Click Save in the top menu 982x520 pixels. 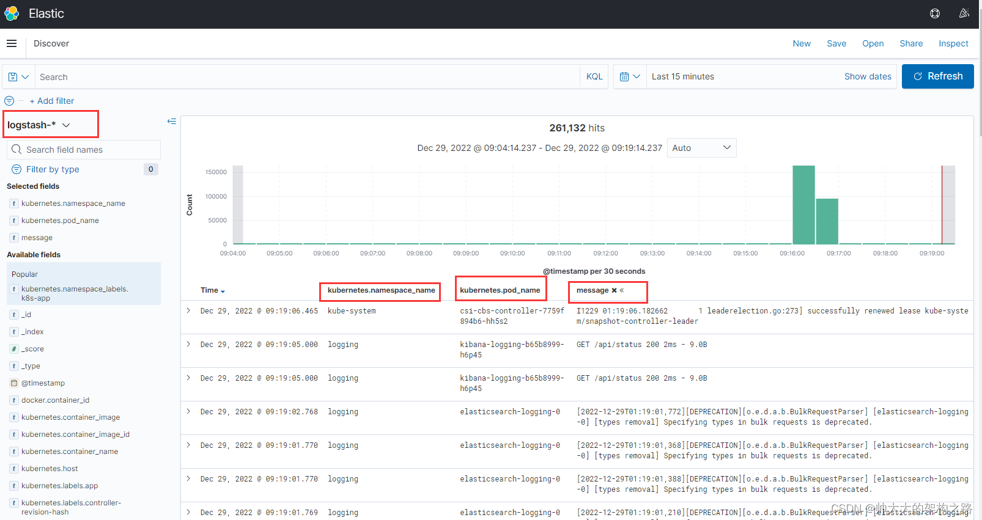coord(836,43)
